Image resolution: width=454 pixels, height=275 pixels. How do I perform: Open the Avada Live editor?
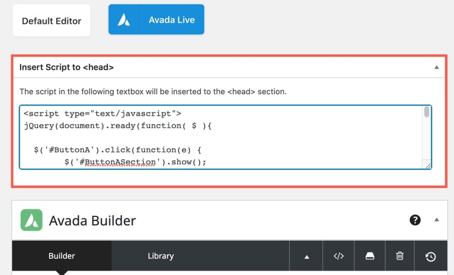[157, 19]
